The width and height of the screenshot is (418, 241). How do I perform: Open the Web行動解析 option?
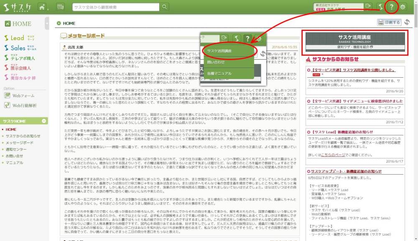(21, 105)
